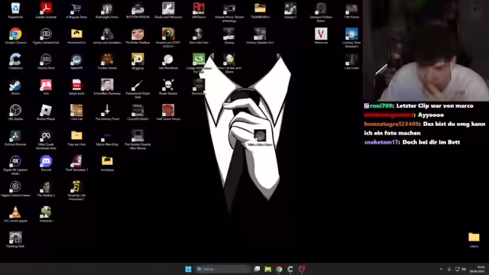Open Chrome from the taskbar
This screenshot has height=275, width=489.
[279, 269]
